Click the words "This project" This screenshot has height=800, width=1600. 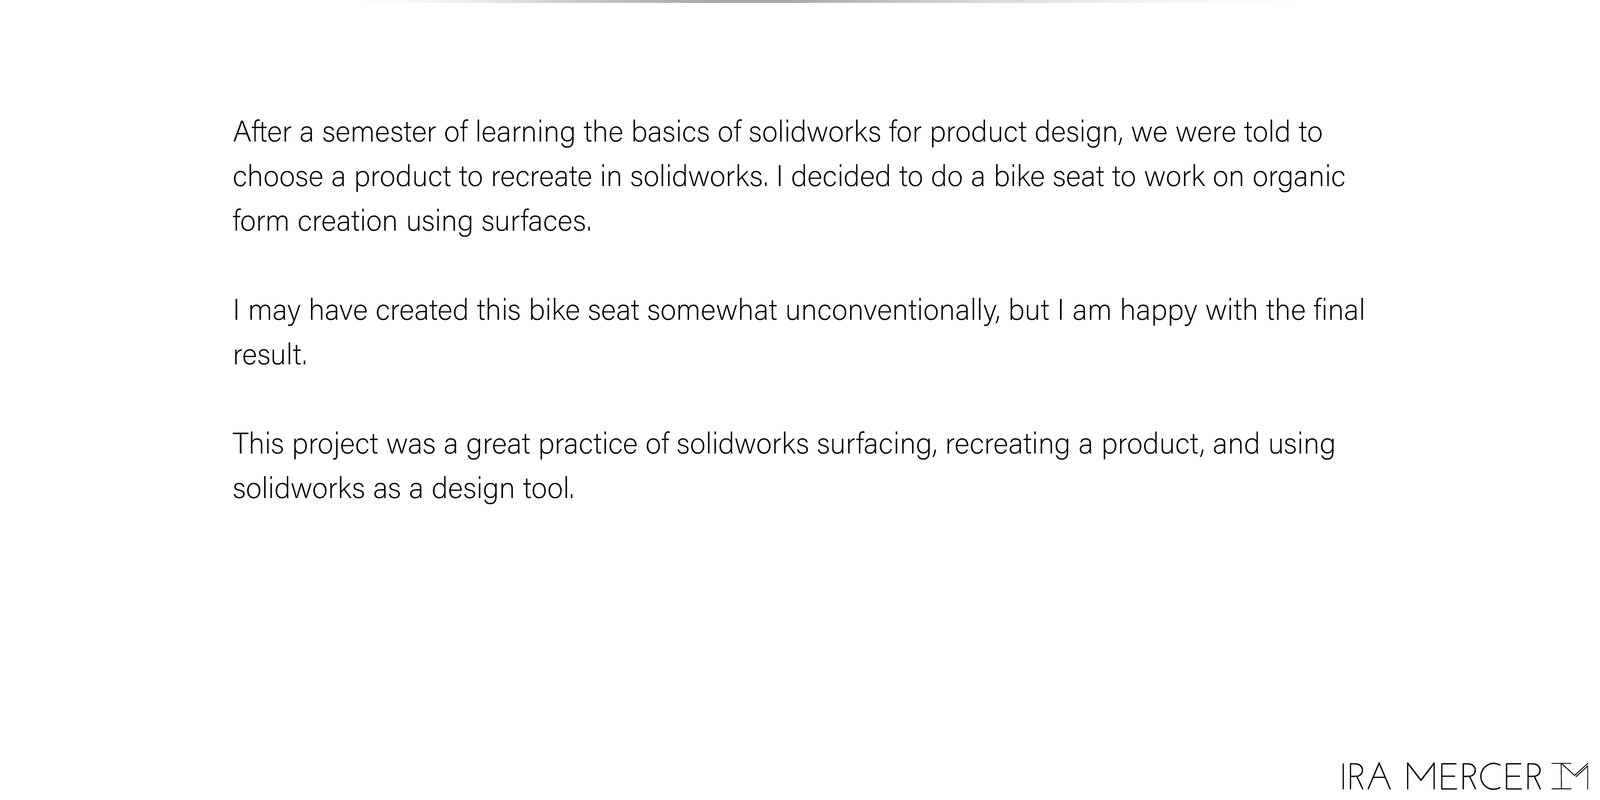(305, 443)
